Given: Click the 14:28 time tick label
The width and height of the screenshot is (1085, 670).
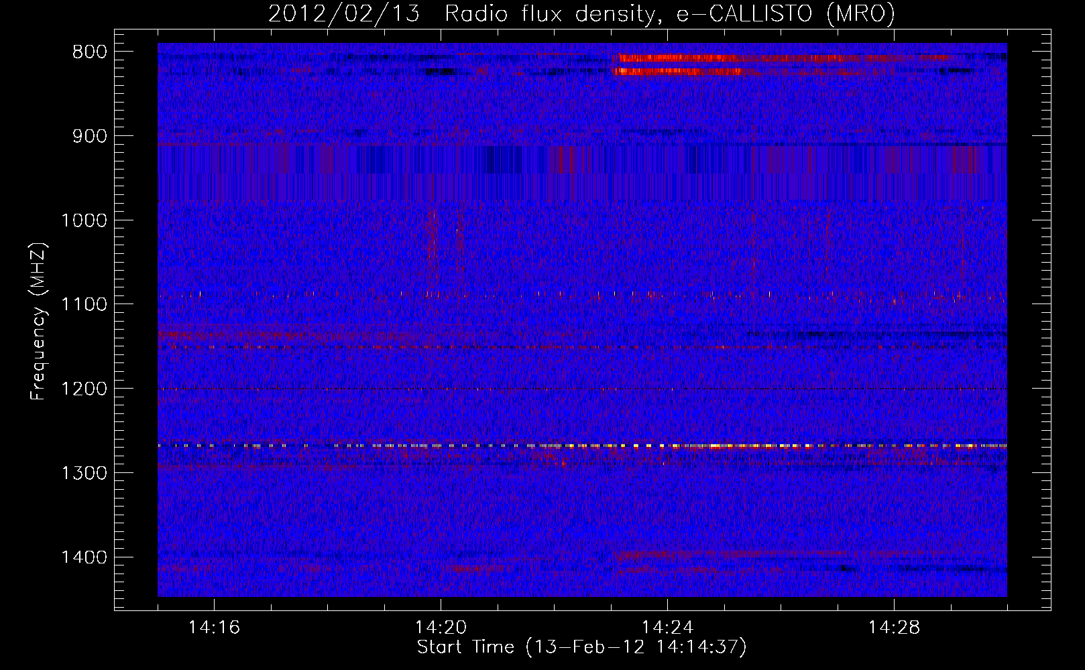Looking at the screenshot, I should pos(894,628).
